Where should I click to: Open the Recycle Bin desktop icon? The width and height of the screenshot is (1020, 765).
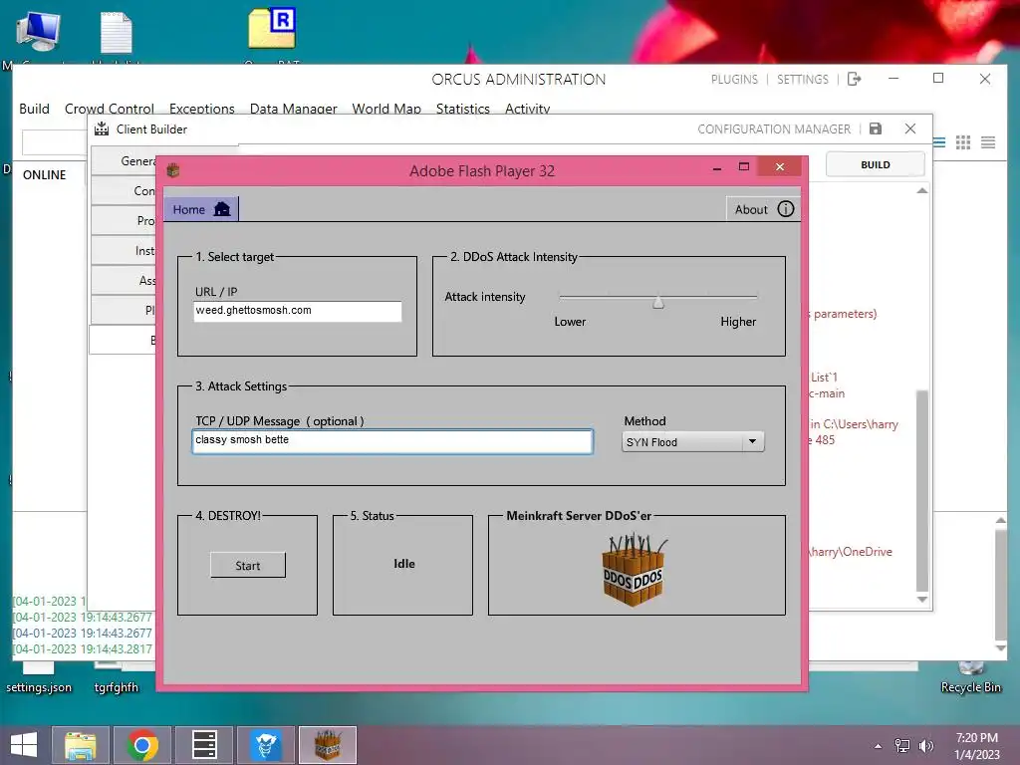[x=970, y=676]
